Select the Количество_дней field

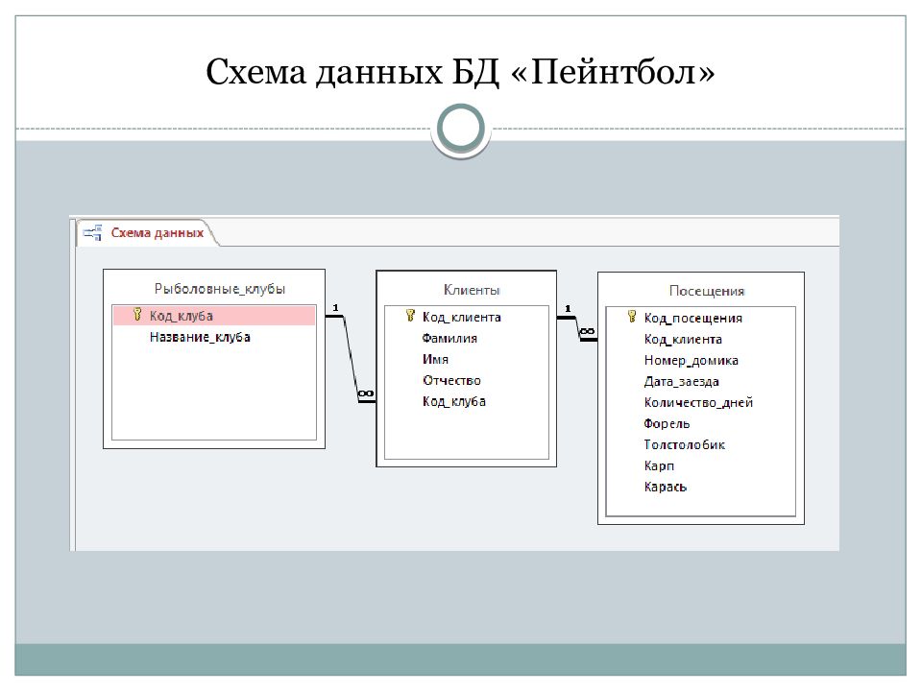click(698, 403)
